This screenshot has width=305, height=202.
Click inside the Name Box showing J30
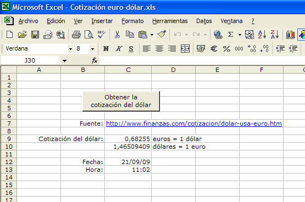(30, 60)
